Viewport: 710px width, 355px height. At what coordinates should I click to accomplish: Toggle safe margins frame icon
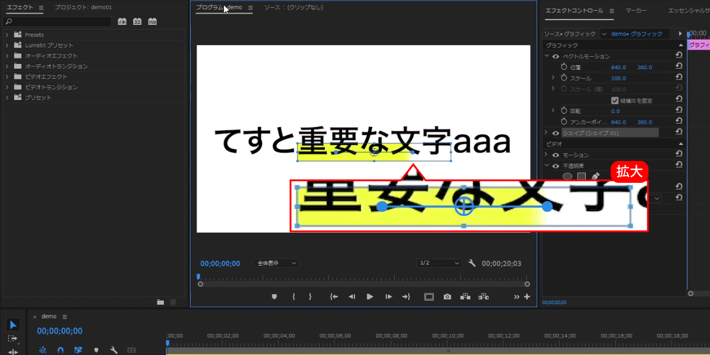point(429,296)
